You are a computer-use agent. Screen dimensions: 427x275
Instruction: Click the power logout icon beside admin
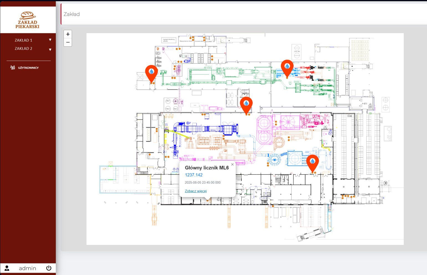point(49,268)
